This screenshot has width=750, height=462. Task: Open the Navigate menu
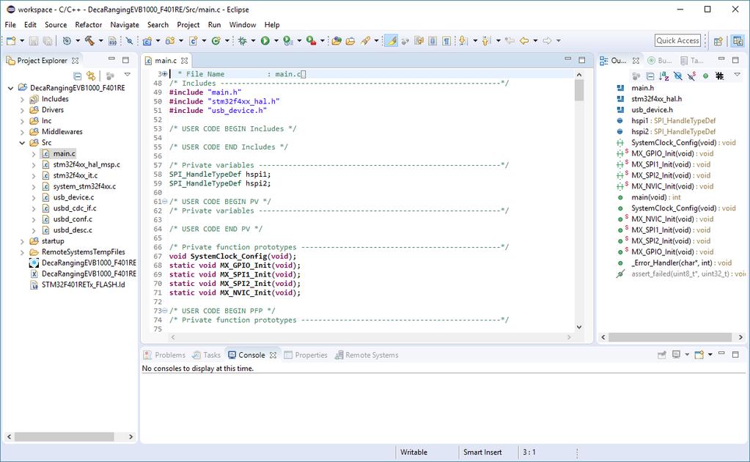click(125, 24)
